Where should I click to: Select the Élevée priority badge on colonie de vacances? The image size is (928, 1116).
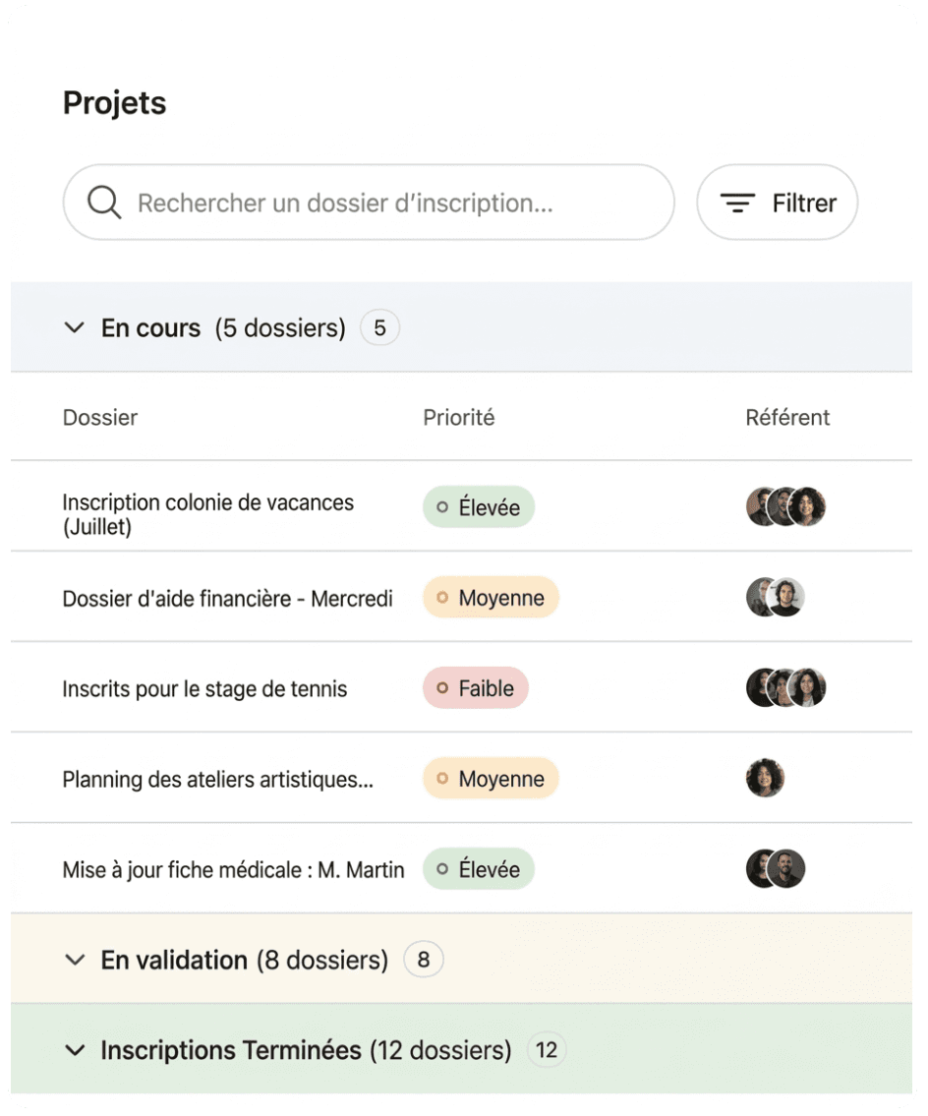click(x=479, y=507)
